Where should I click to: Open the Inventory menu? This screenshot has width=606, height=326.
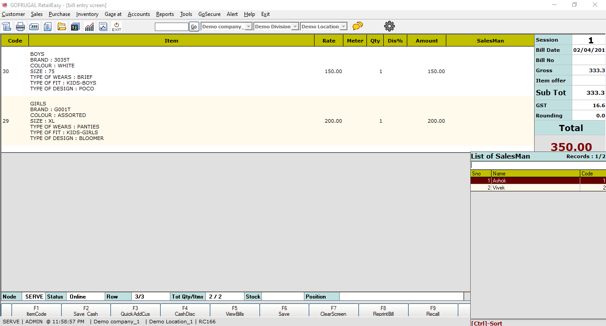(x=87, y=14)
